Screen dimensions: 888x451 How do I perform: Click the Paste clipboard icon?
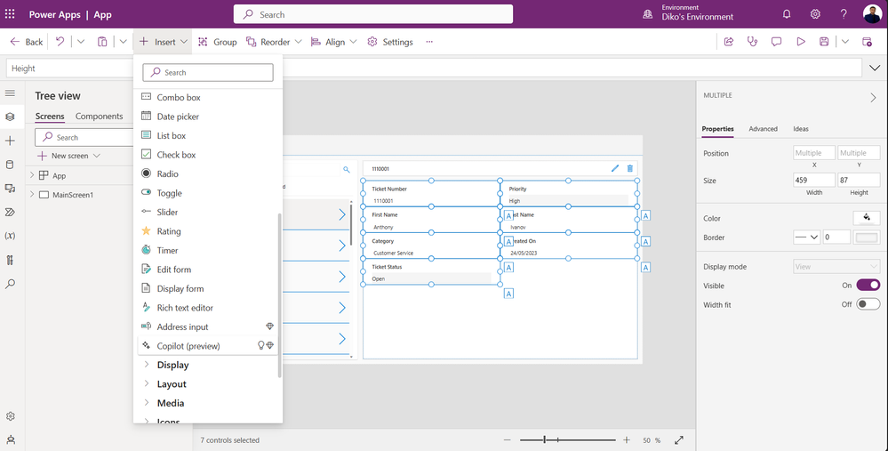pyautogui.click(x=102, y=41)
